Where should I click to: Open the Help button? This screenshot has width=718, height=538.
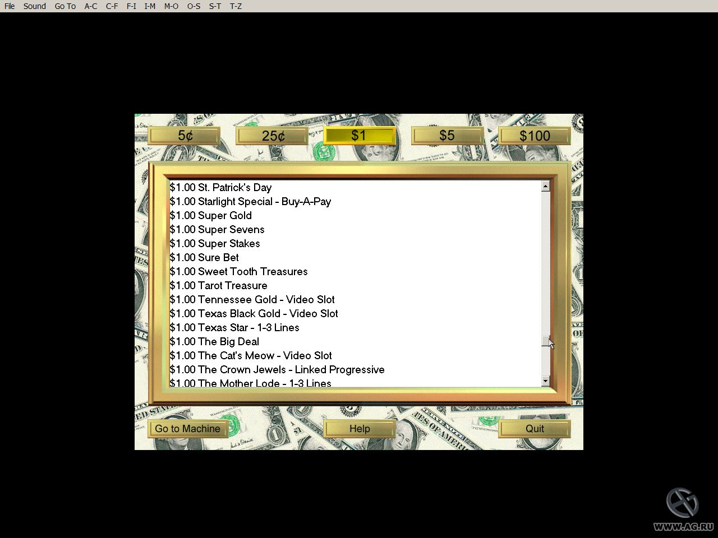click(x=360, y=429)
